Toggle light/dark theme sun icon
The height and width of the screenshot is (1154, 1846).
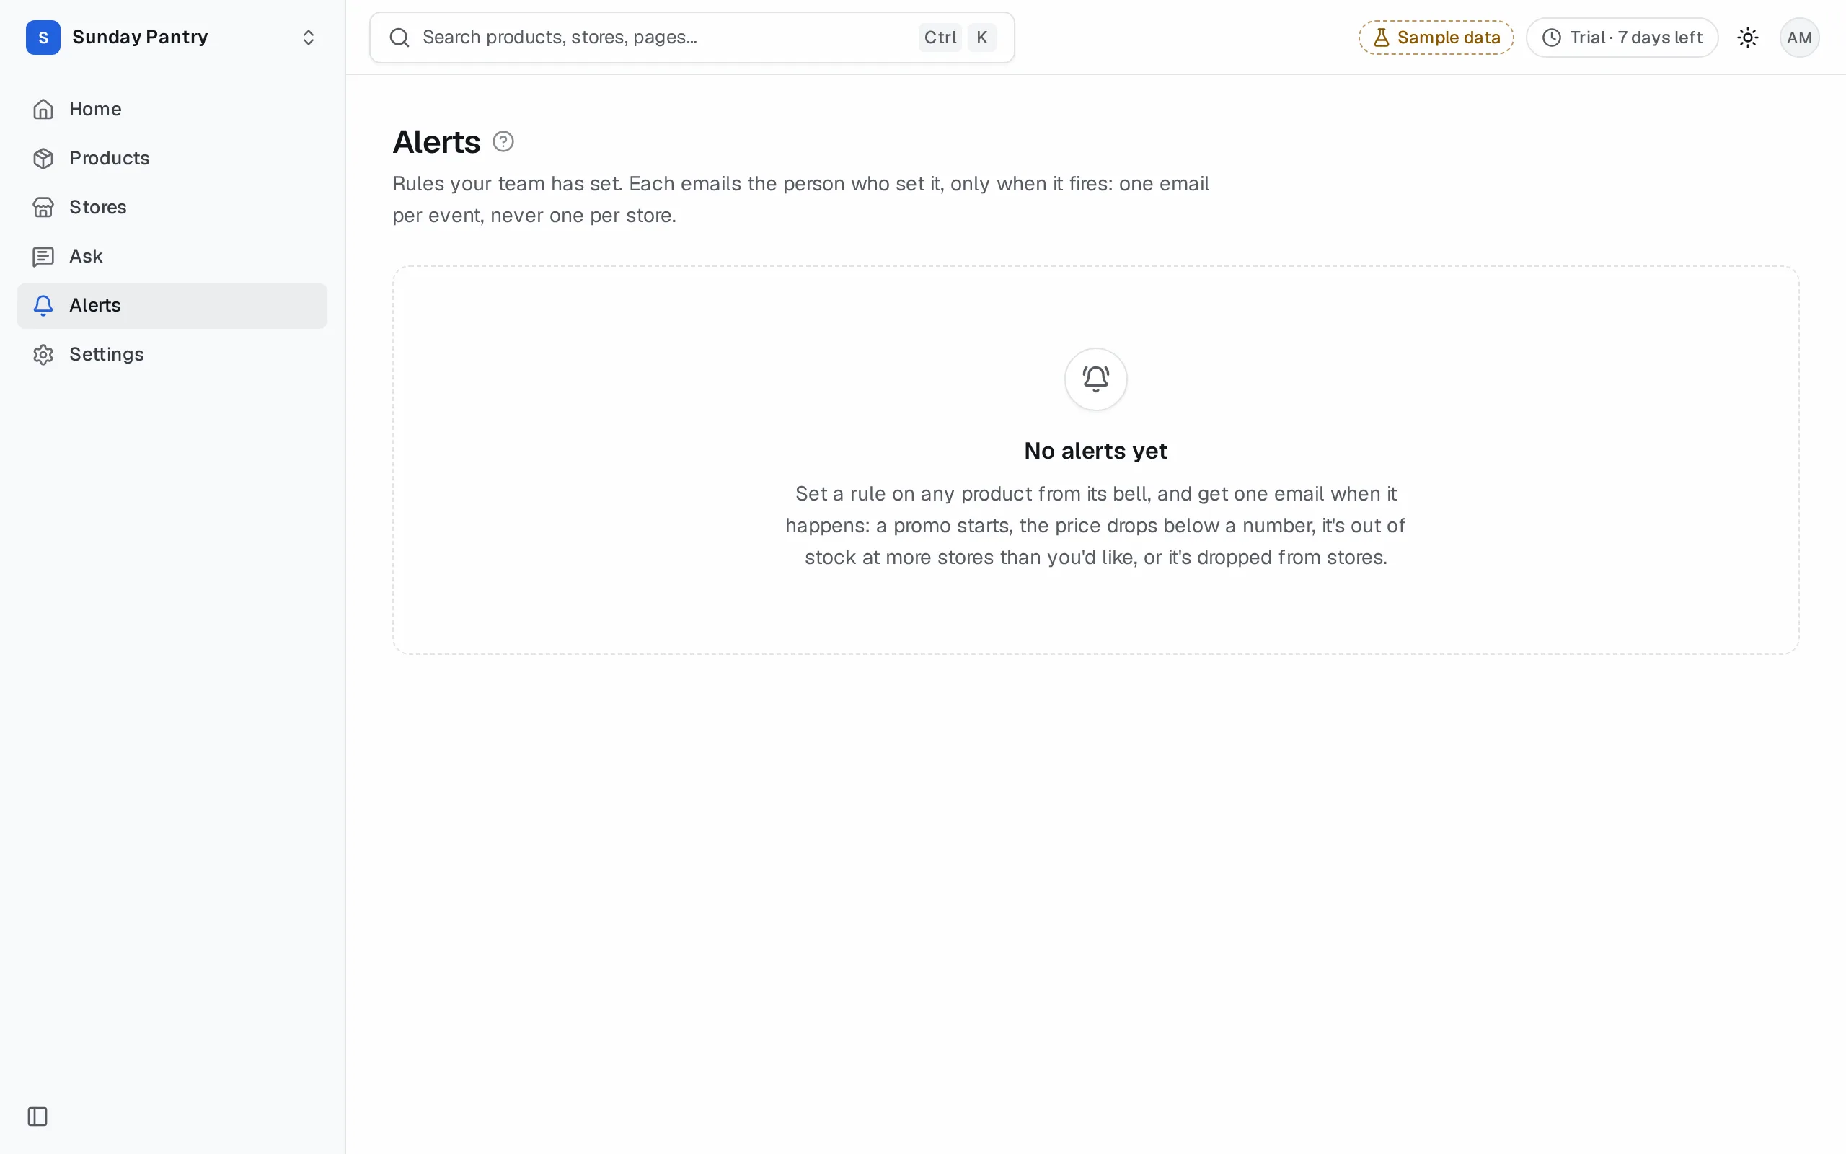coord(1748,38)
